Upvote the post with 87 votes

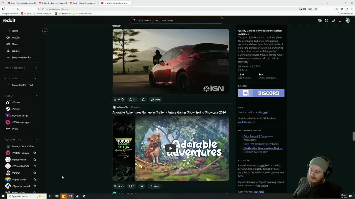click(115, 99)
